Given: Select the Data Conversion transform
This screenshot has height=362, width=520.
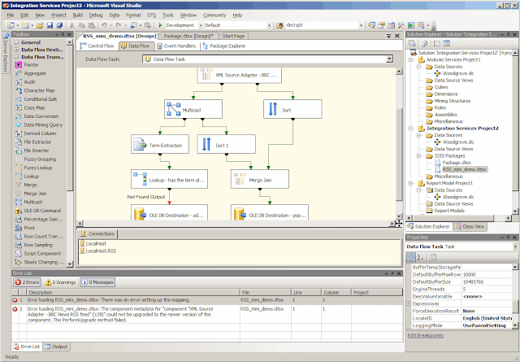Looking at the screenshot, I should [x=41, y=116].
